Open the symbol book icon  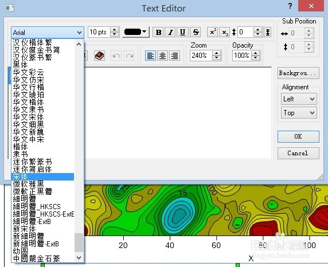point(99,56)
